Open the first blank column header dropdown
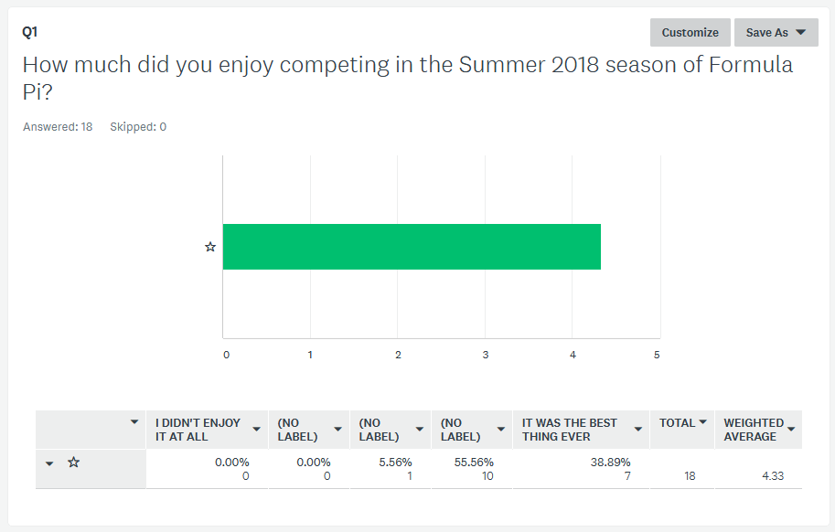The image size is (835, 532). (x=134, y=422)
